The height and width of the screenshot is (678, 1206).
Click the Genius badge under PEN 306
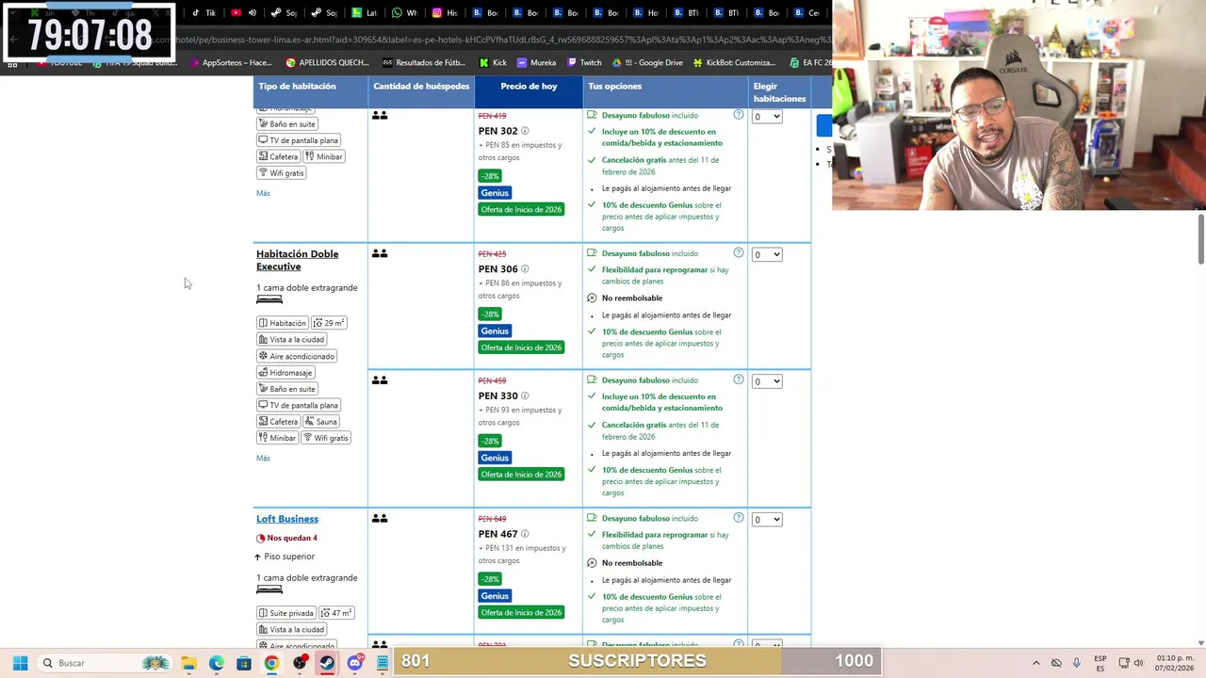click(x=495, y=331)
